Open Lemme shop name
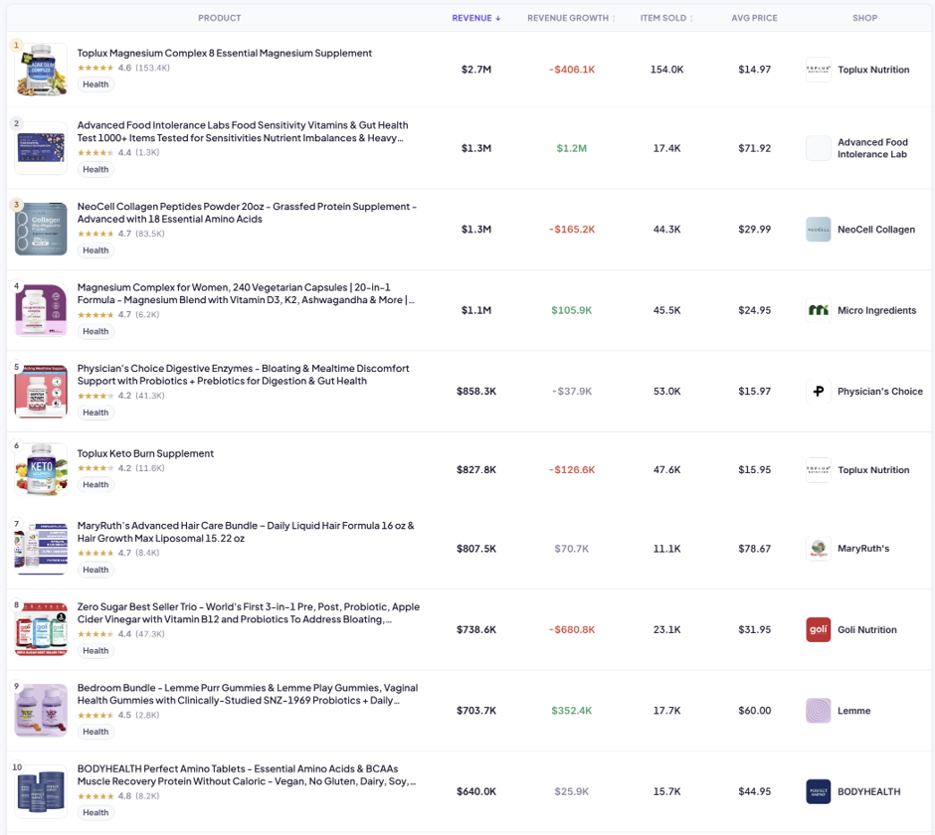 pos(853,711)
